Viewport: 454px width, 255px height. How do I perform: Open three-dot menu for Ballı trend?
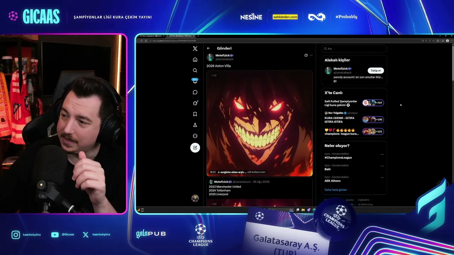tap(382, 166)
